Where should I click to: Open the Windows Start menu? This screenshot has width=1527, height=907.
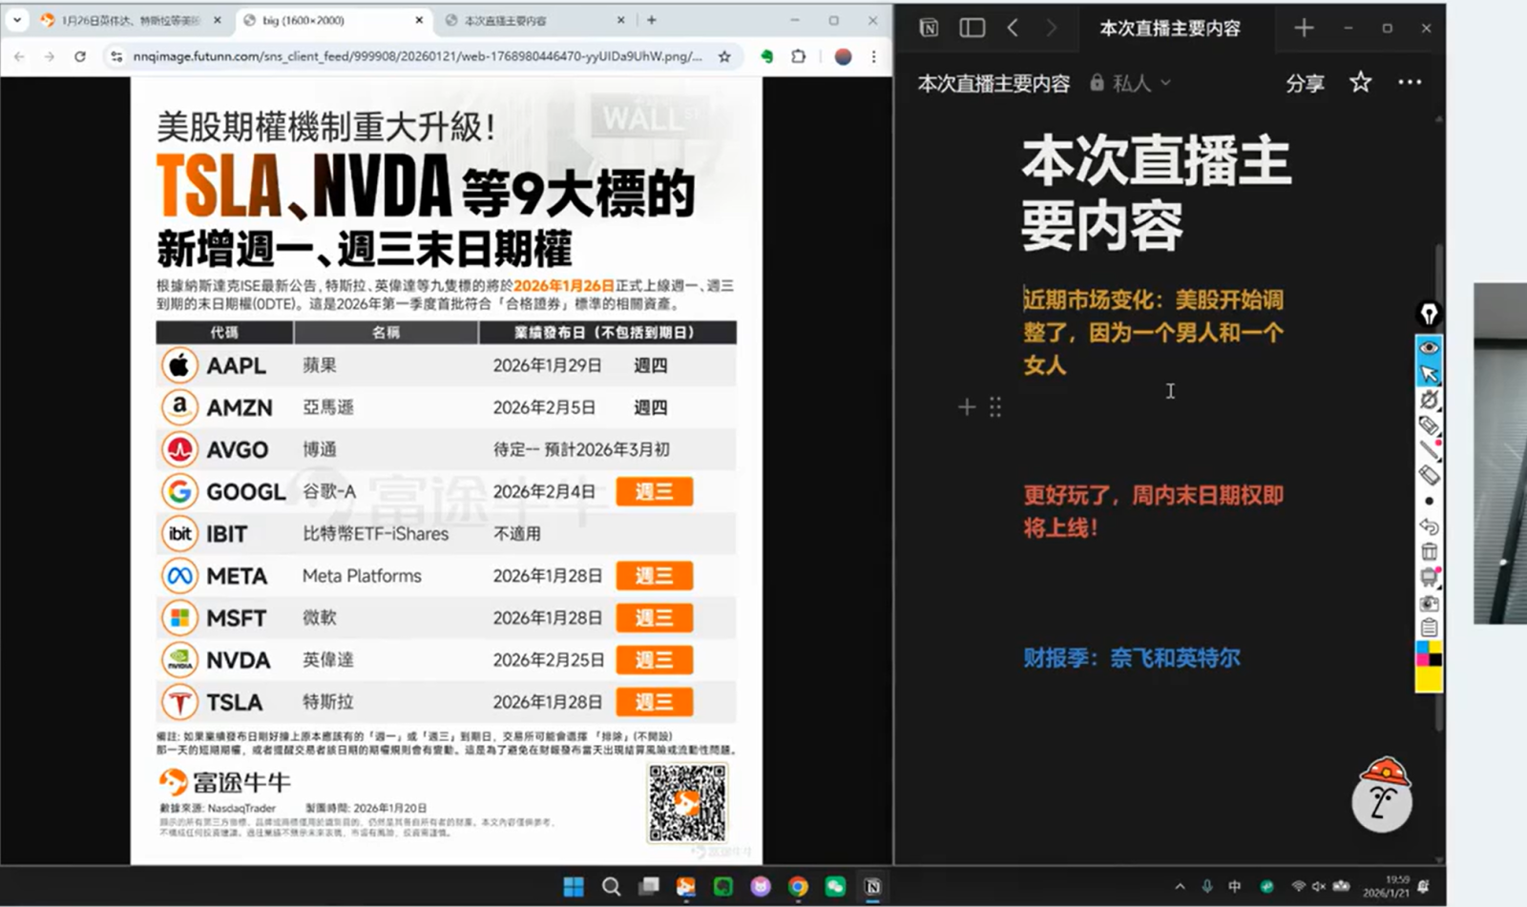point(574,887)
